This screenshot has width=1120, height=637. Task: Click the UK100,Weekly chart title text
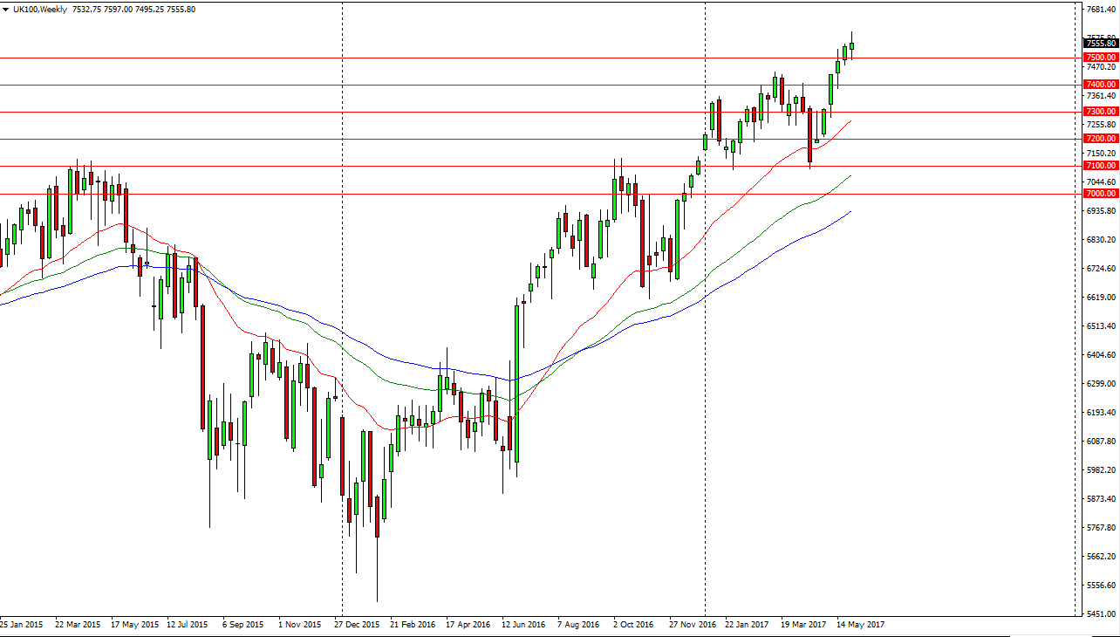tap(39, 10)
